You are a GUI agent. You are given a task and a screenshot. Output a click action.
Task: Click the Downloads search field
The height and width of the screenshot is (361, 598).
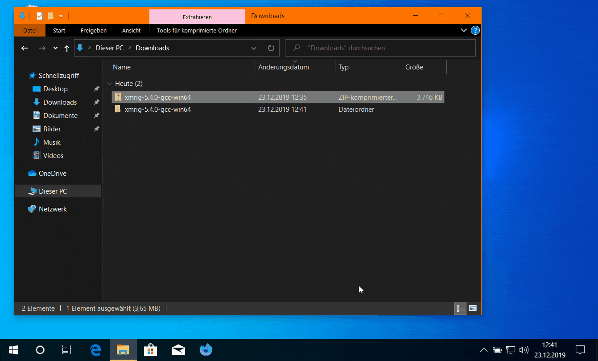coord(380,48)
